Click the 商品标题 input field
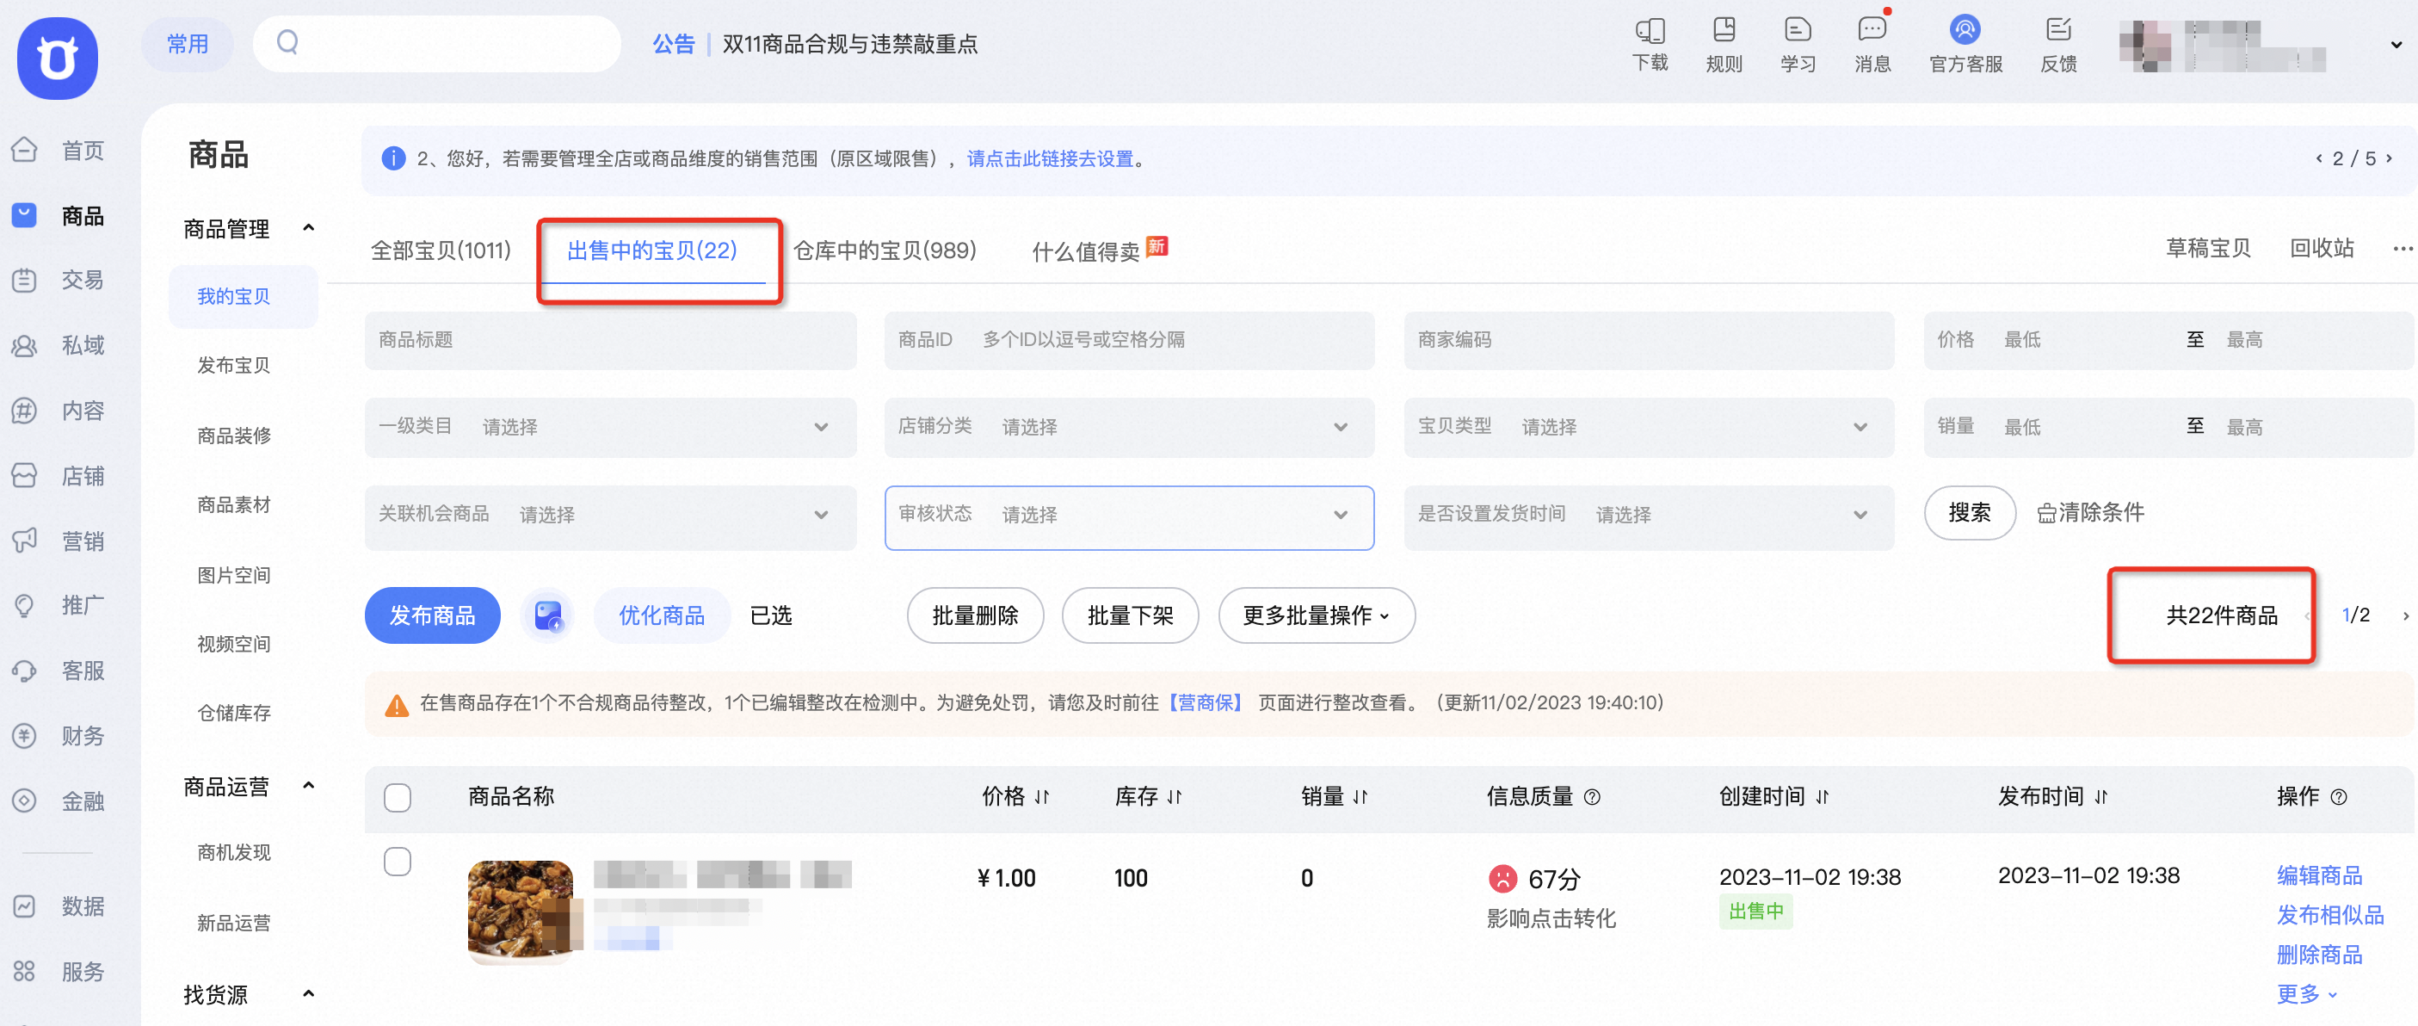Screen dimensions: 2418x1026 point(610,340)
